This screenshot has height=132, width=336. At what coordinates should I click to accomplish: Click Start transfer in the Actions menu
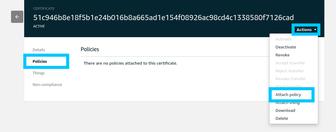click(x=289, y=87)
